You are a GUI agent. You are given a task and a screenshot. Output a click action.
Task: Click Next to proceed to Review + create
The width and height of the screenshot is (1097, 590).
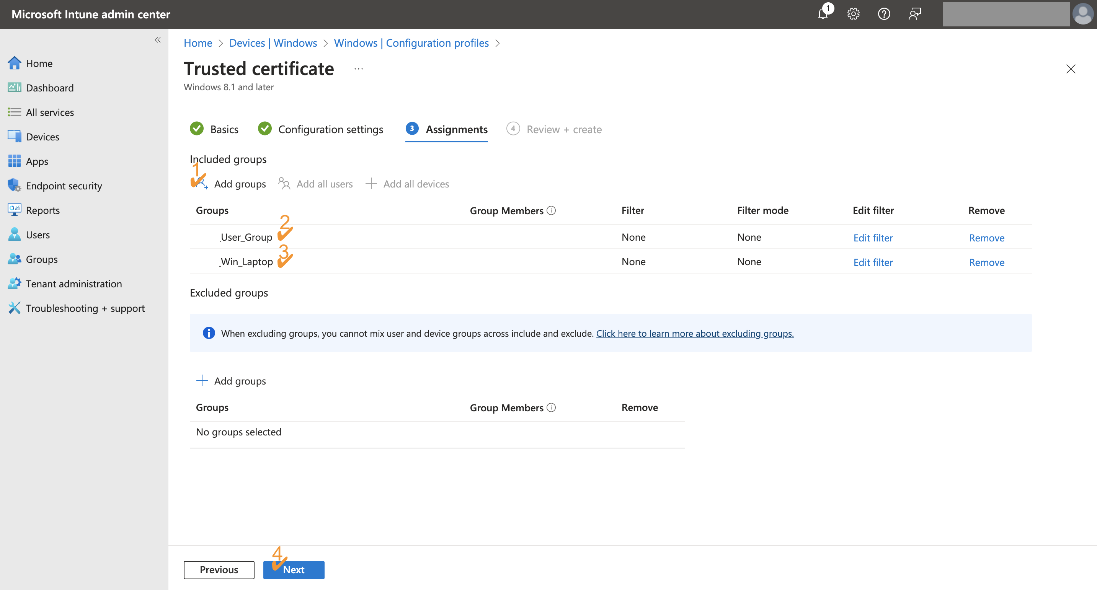pos(294,570)
